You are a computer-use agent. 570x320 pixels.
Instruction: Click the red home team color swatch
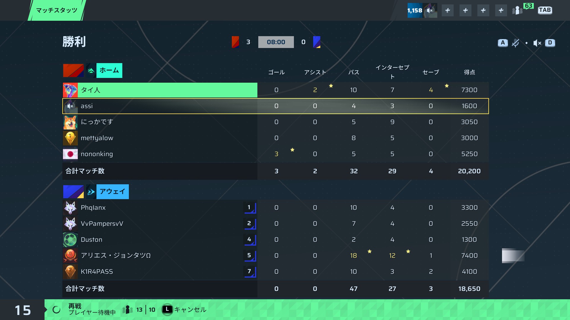pyautogui.click(x=73, y=71)
